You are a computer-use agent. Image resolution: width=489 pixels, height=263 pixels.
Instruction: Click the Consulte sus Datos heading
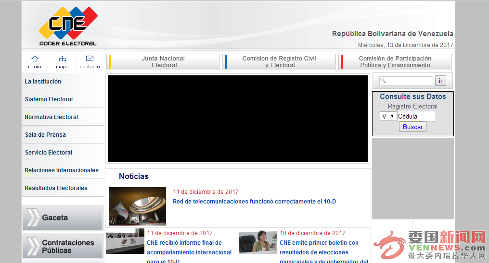pyautogui.click(x=413, y=96)
